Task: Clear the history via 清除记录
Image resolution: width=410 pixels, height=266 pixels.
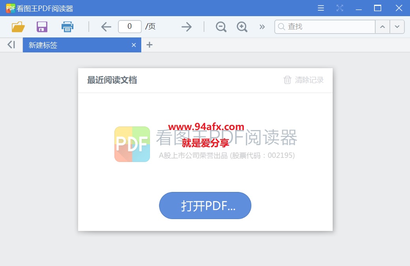Action: click(303, 80)
